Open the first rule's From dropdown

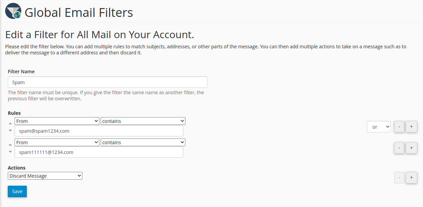57,121
